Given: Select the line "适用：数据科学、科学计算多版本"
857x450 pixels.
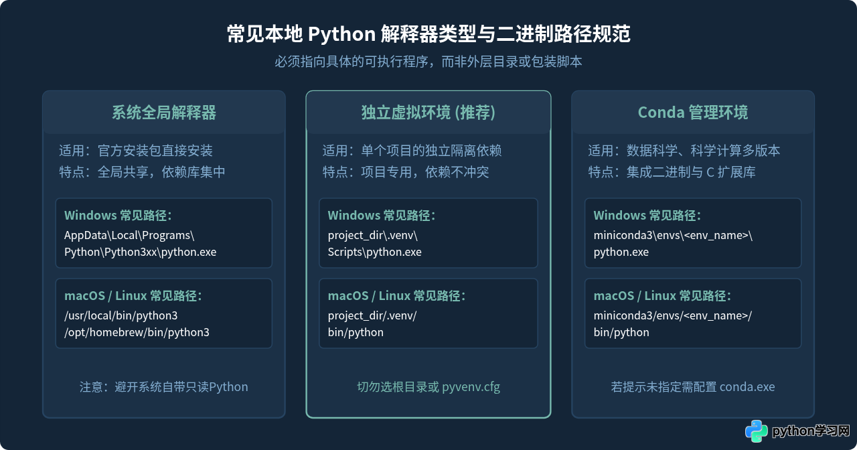Looking at the screenshot, I should click(684, 151).
